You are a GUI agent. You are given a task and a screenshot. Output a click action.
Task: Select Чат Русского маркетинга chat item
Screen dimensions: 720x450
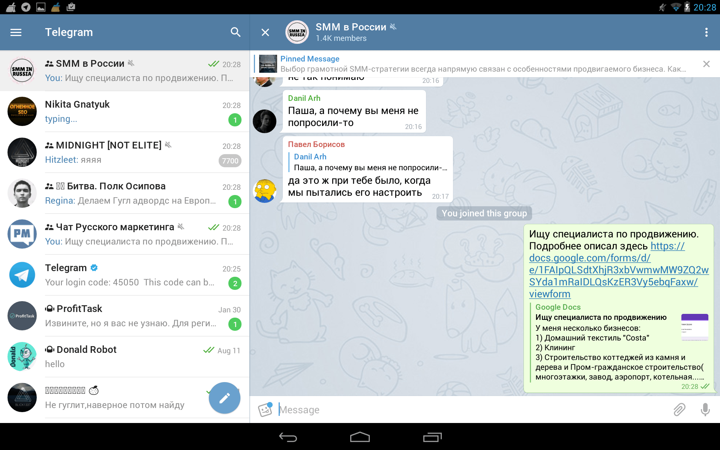click(124, 234)
